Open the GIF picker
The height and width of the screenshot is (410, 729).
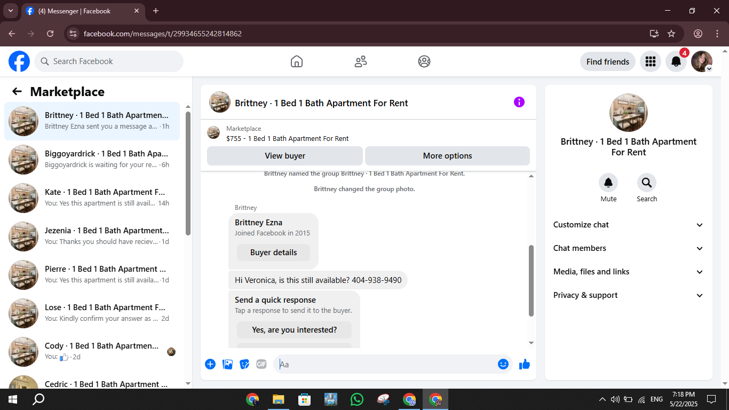[261, 364]
